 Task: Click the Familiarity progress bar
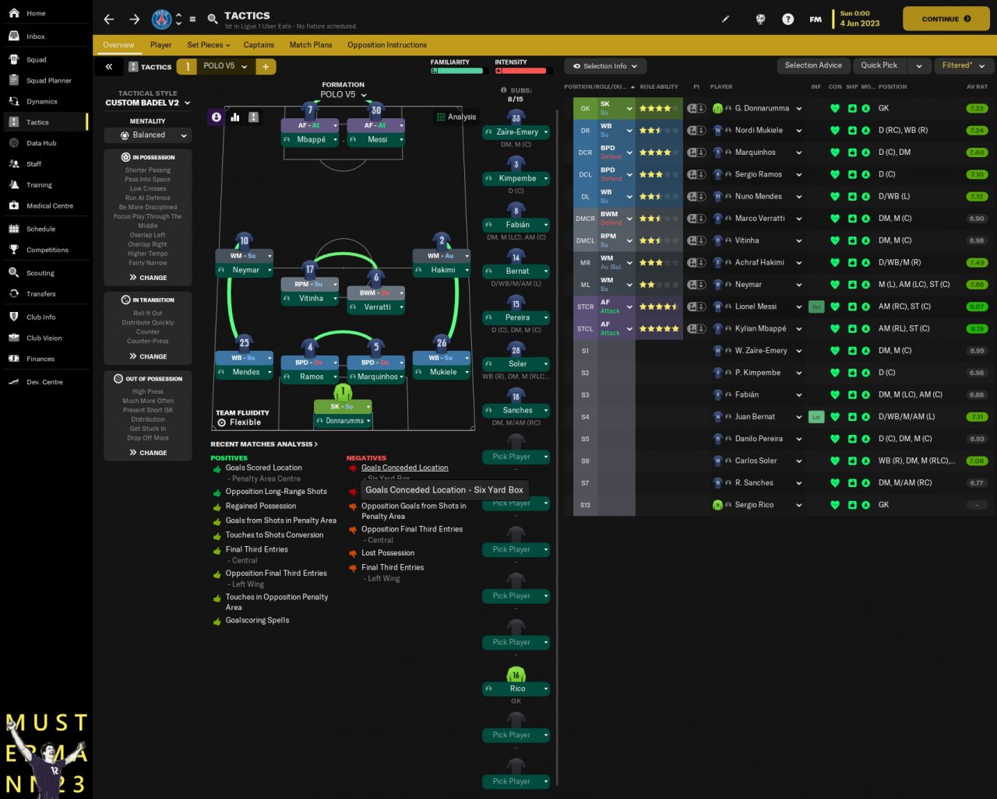pyautogui.click(x=457, y=71)
